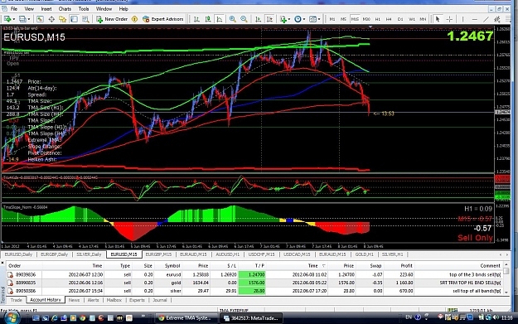Click the New Order button
The height and width of the screenshot is (324, 518).
112,19
